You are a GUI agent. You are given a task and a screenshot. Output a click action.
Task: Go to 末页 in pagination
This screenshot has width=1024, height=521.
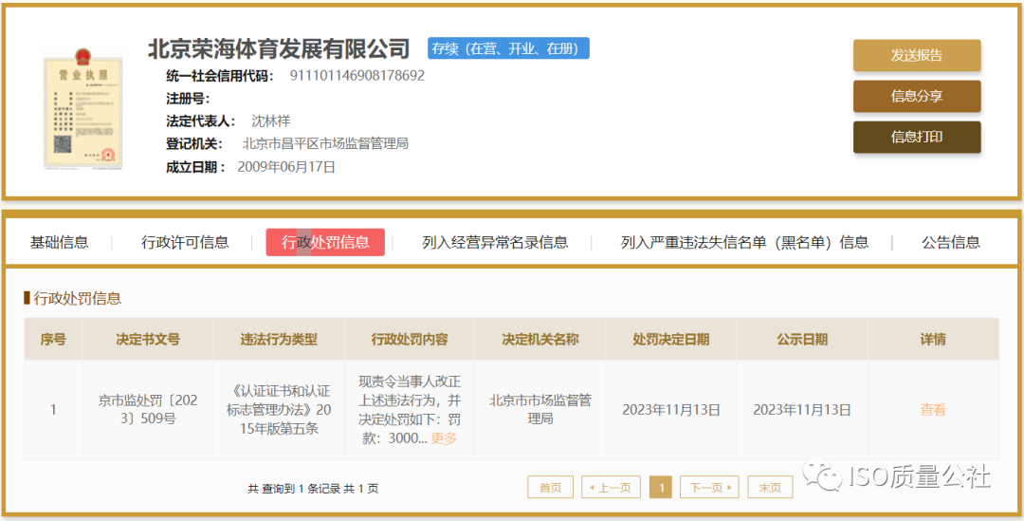(770, 487)
